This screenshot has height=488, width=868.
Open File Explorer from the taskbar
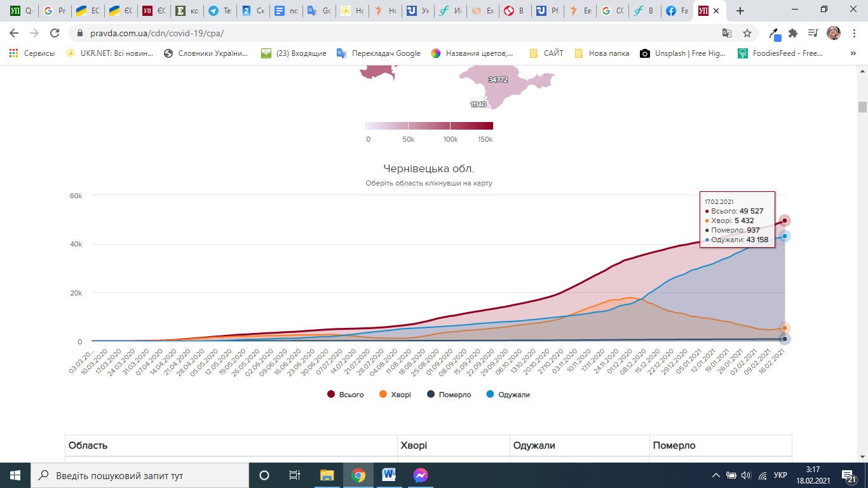(x=327, y=475)
